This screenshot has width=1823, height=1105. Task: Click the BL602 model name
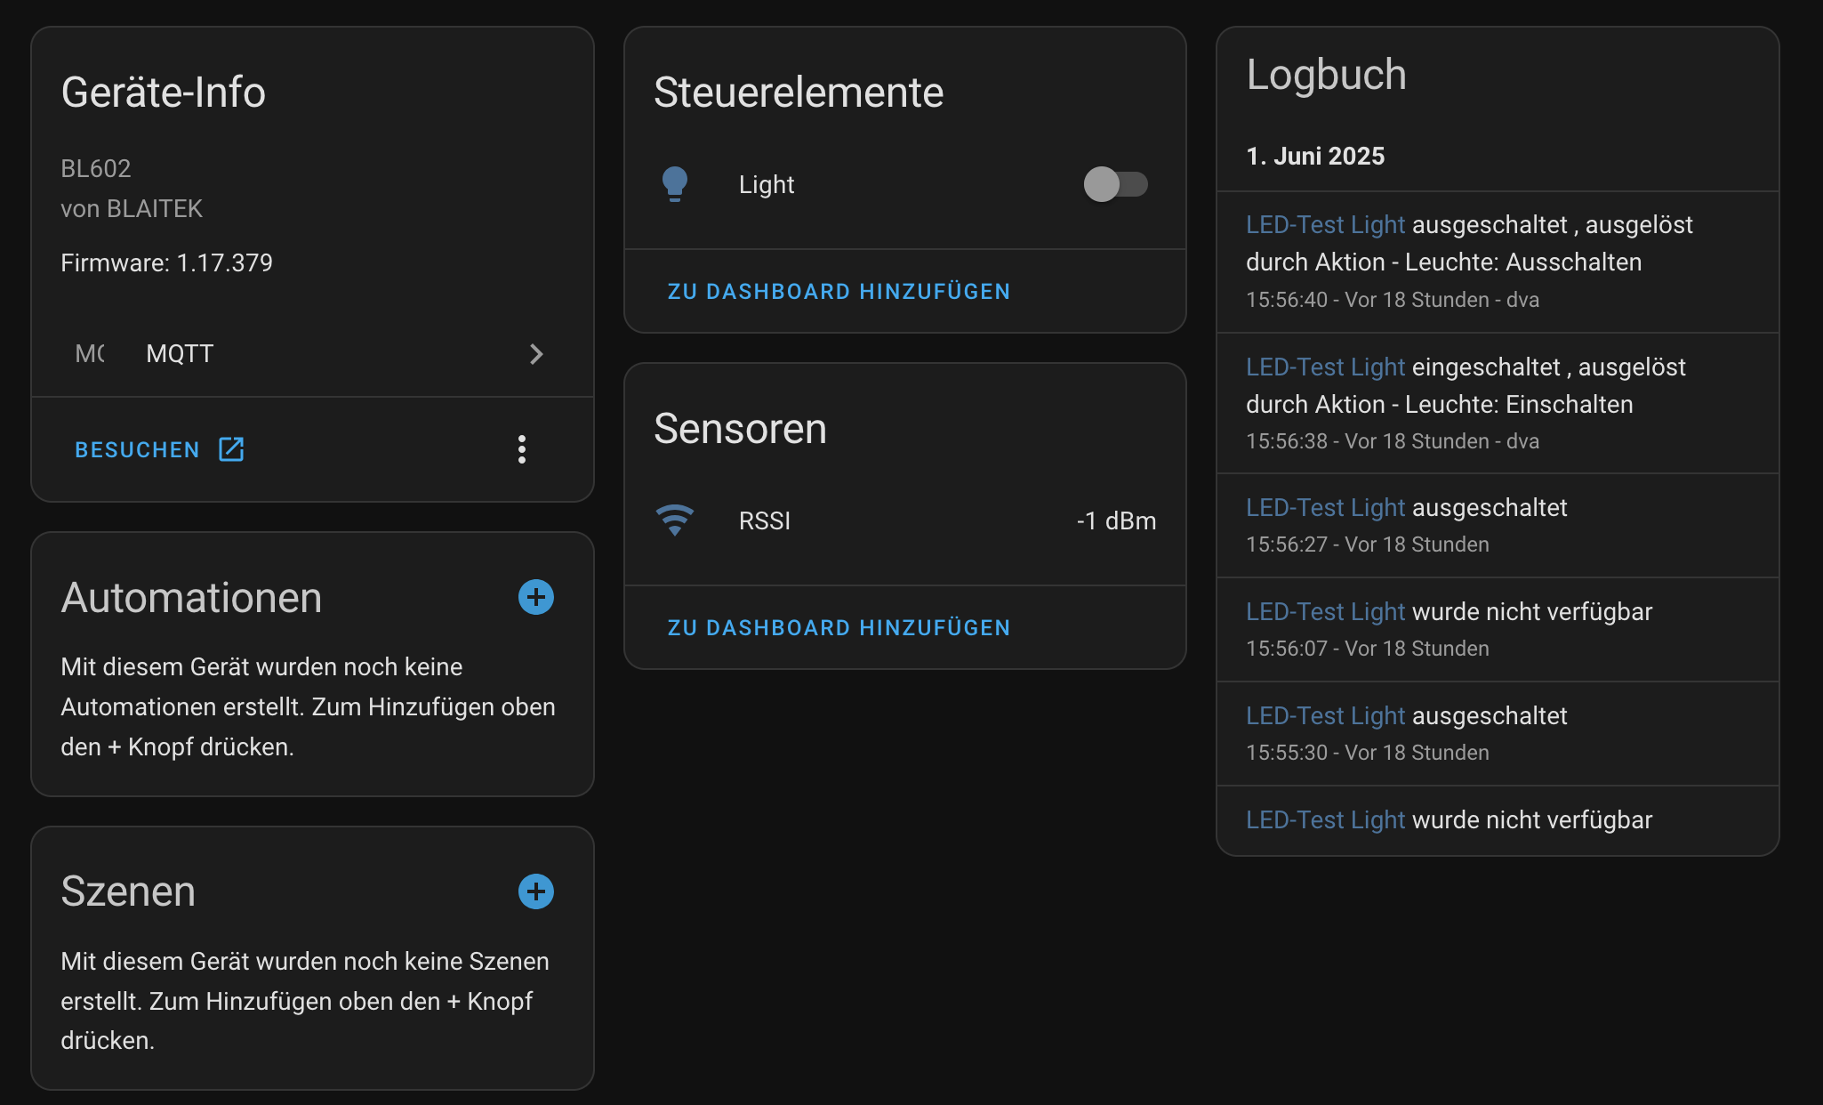click(x=96, y=168)
